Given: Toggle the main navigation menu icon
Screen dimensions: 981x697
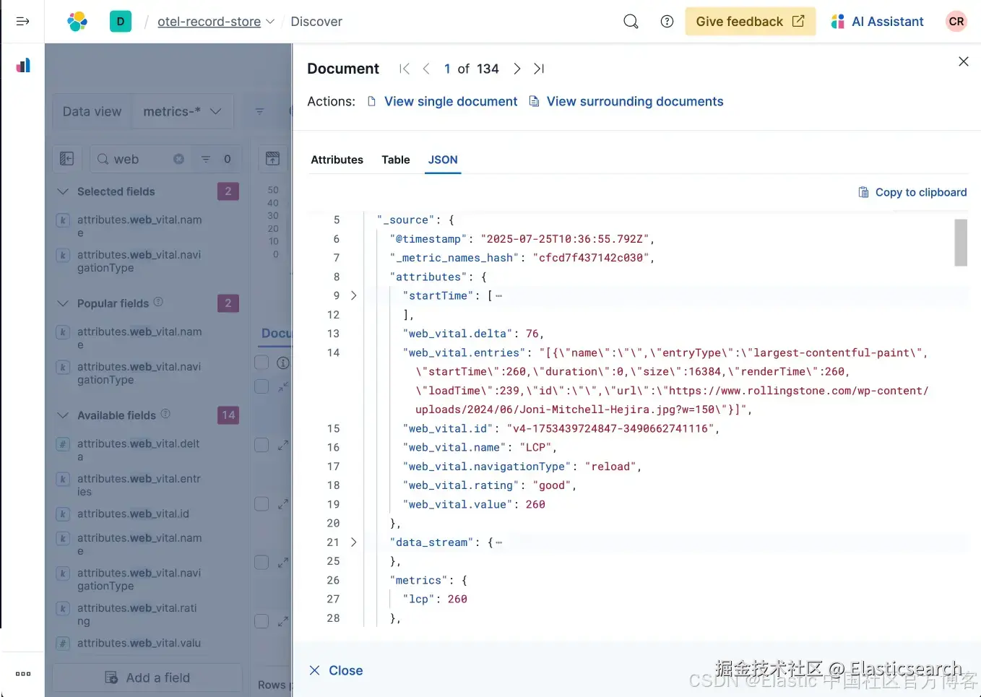Looking at the screenshot, I should point(22,22).
